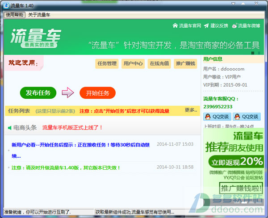Open the 流量车官网 link

tap(190, 25)
